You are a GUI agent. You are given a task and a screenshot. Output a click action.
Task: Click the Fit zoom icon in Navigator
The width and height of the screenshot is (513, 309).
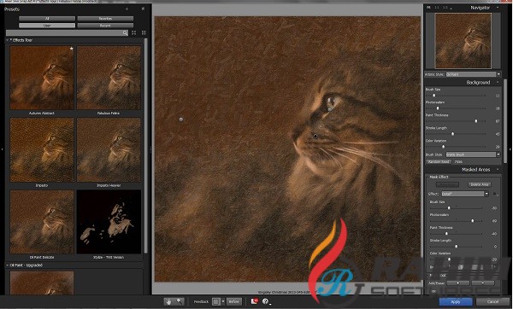(x=428, y=8)
